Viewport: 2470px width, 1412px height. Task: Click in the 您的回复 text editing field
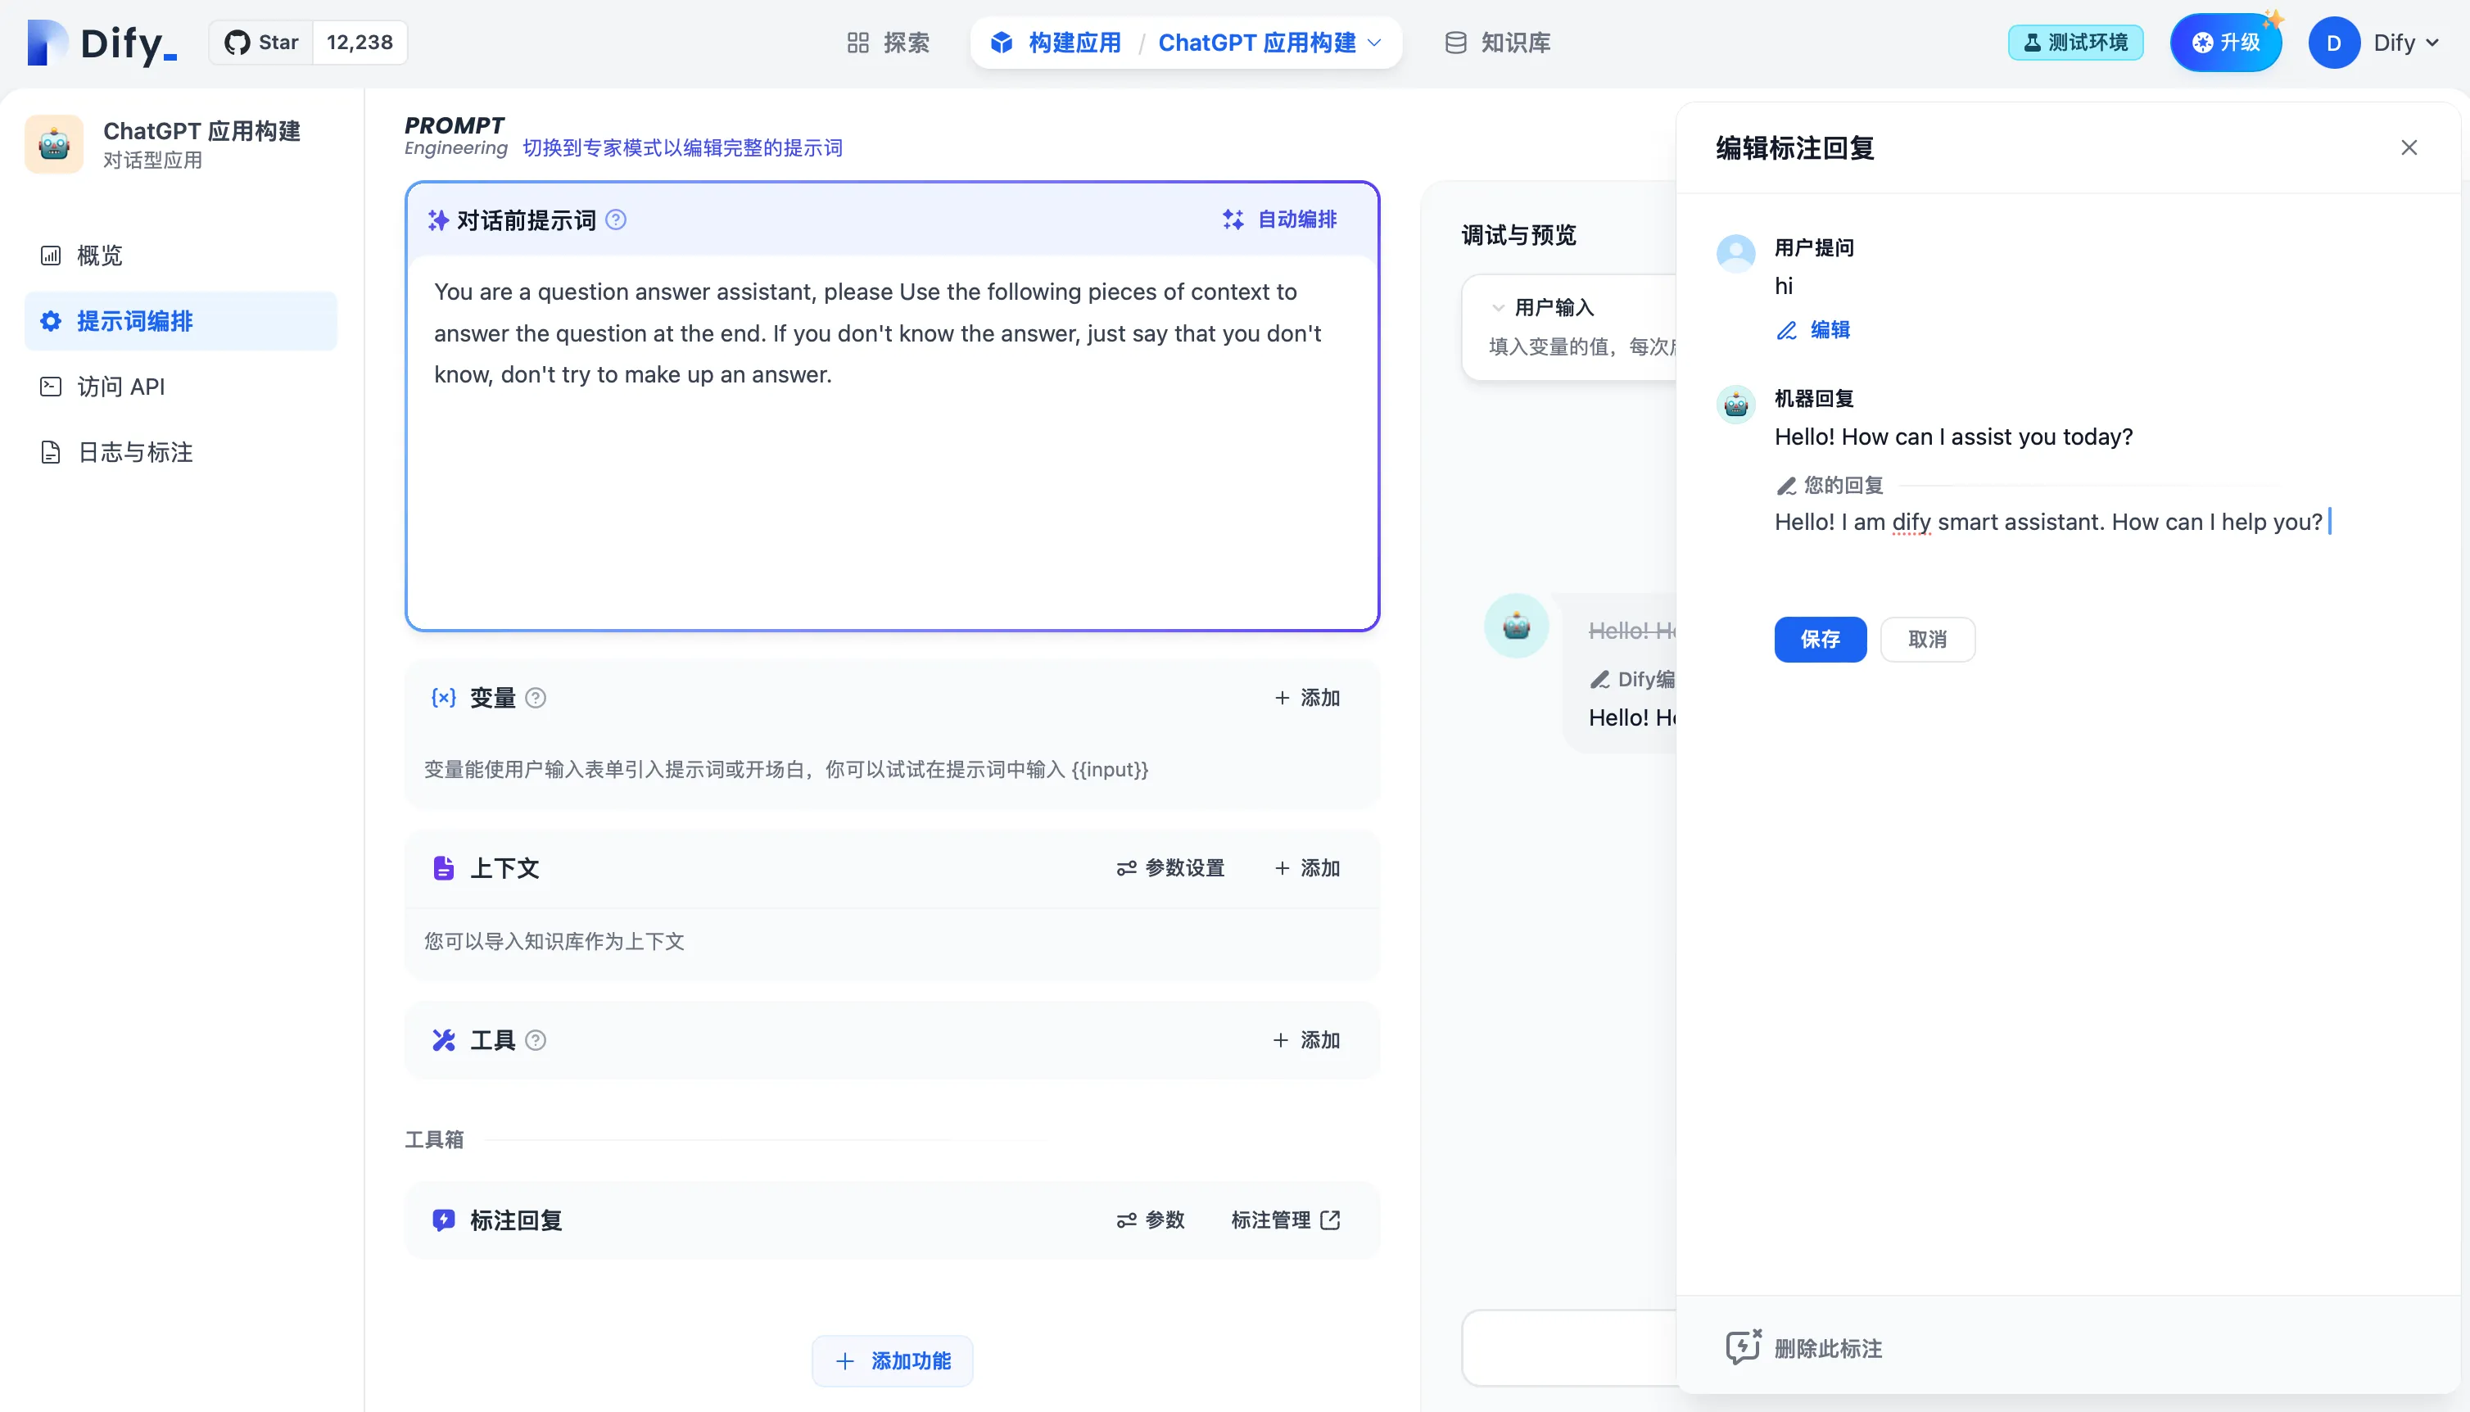tap(2046, 522)
